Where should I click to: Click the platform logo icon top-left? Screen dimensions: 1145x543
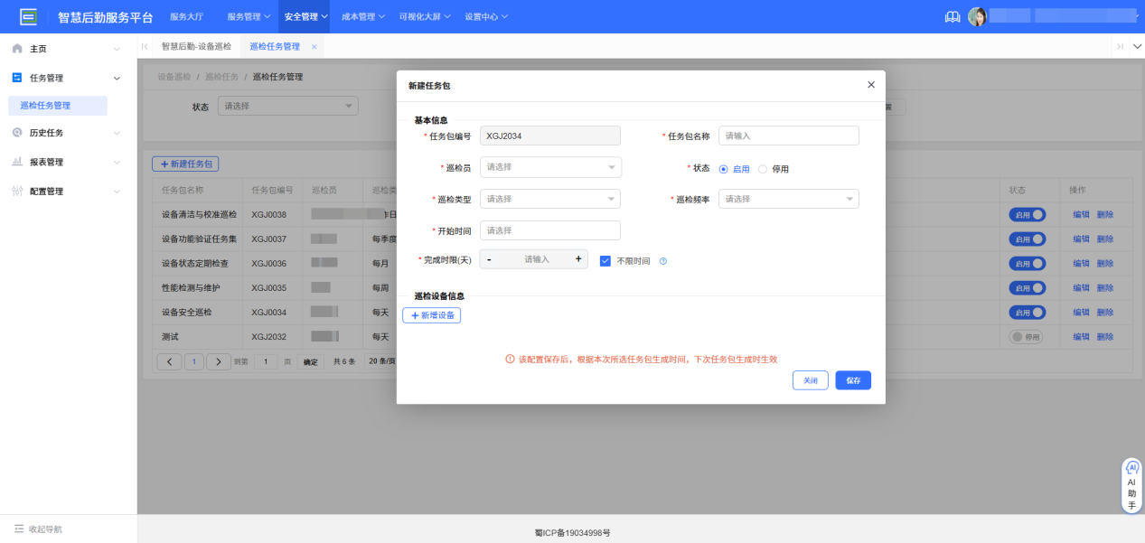28,15
